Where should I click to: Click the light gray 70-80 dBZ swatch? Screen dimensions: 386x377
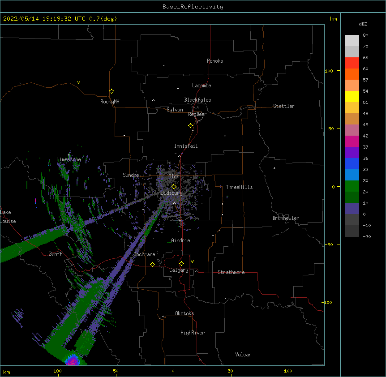pos(352,41)
